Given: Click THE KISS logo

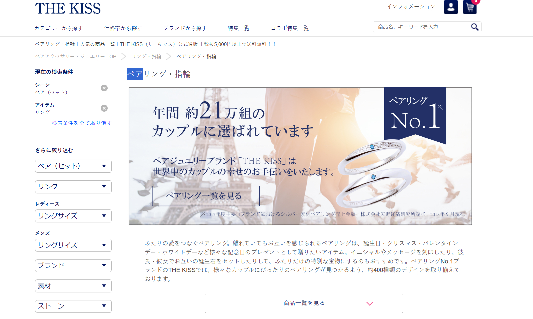Looking at the screenshot, I should point(68,8).
